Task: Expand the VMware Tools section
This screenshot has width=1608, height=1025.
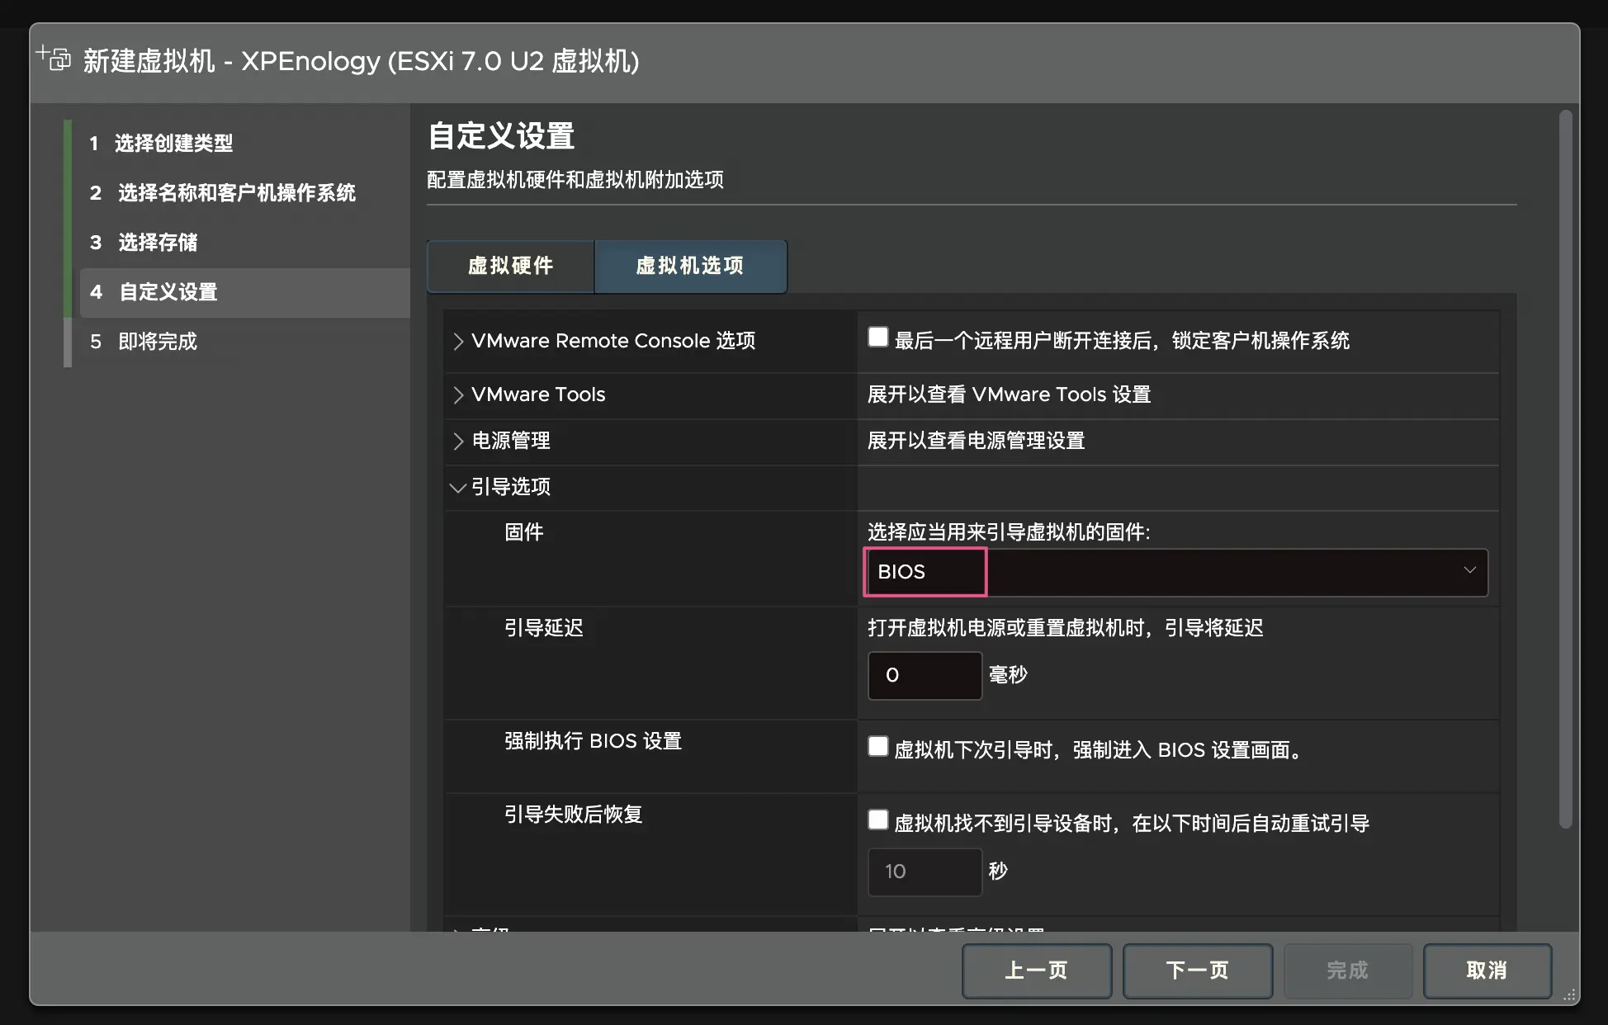Action: [458, 395]
